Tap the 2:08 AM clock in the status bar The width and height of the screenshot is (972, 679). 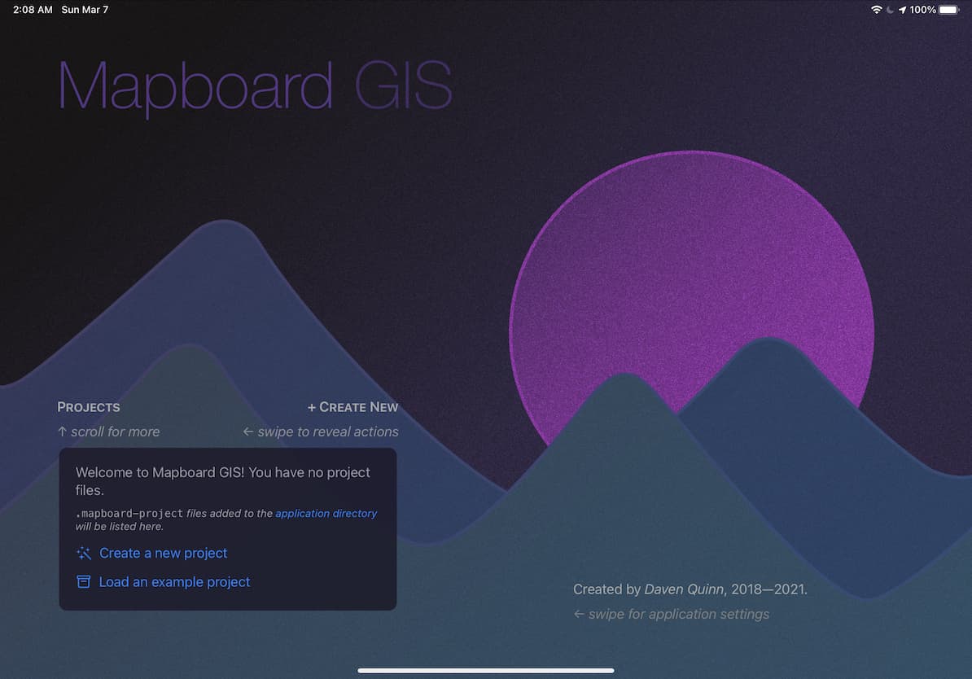pos(33,10)
